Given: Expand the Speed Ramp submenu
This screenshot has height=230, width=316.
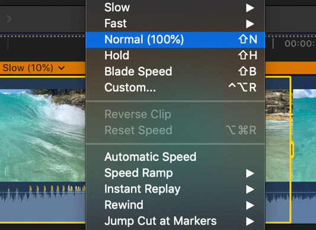Looking at the screenshot, I should click(x=175, y=173).
